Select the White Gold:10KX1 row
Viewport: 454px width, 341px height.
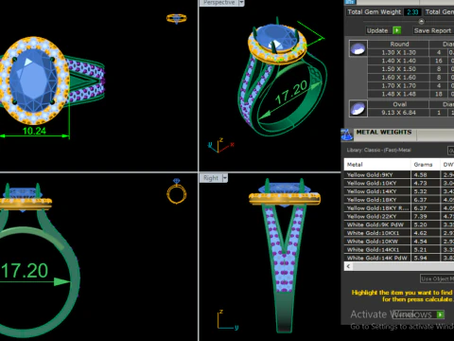coord(399,233)
